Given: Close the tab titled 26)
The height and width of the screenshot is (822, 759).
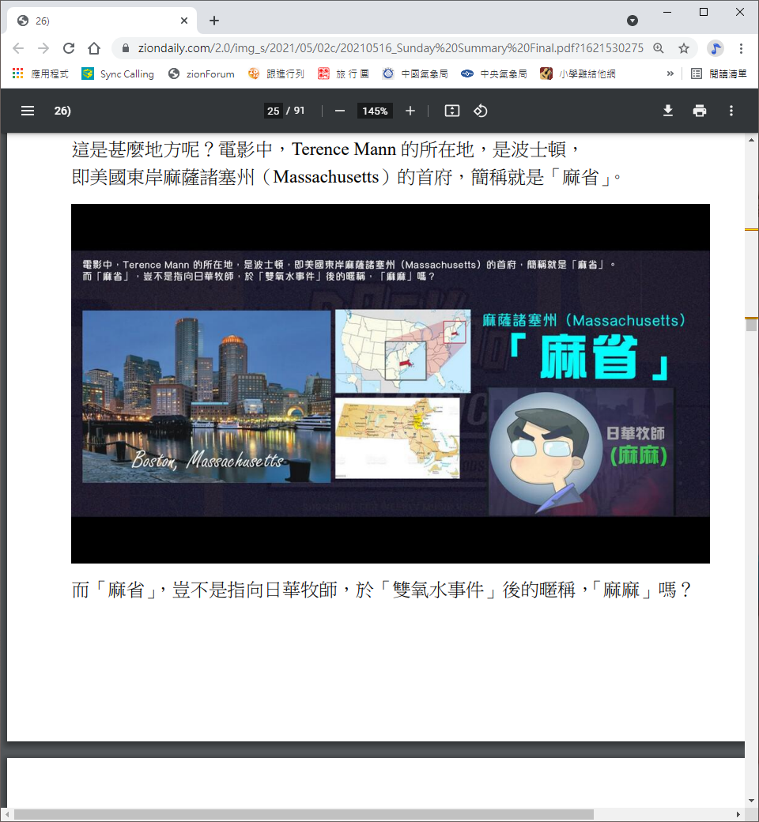Looking at the screenshot, I should [x=184, y=21].
